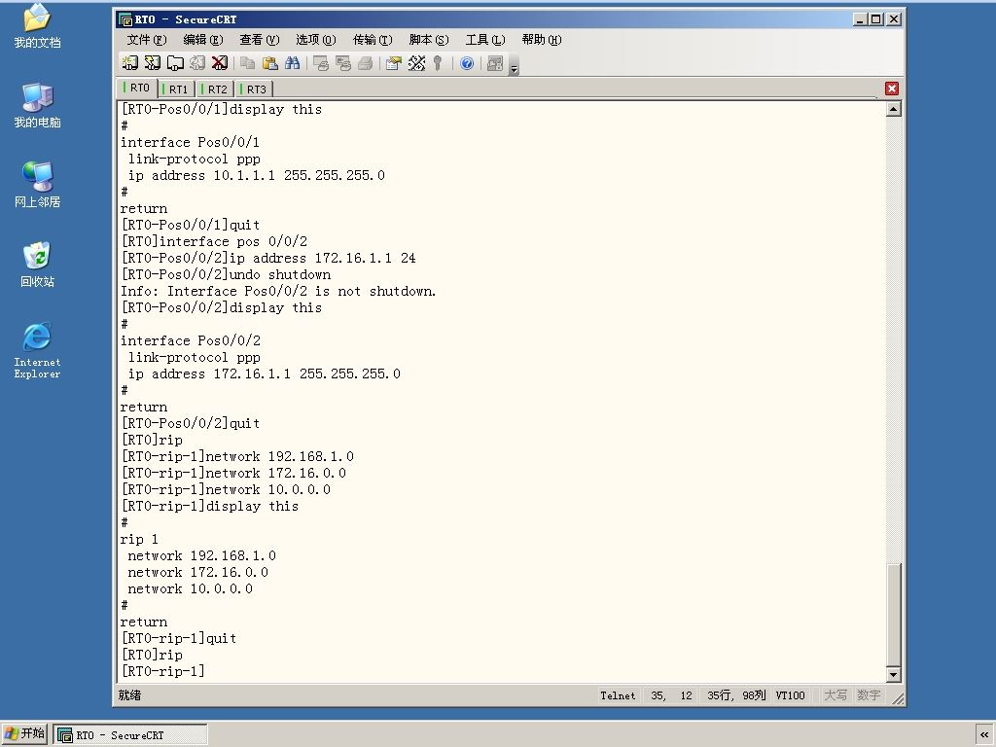Open the Keymap Editor icon
Screen dimensions: 996x747
click(416, 63)
